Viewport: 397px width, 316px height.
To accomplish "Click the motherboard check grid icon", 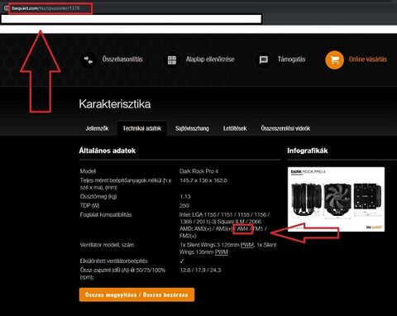I will click(172, 60).
